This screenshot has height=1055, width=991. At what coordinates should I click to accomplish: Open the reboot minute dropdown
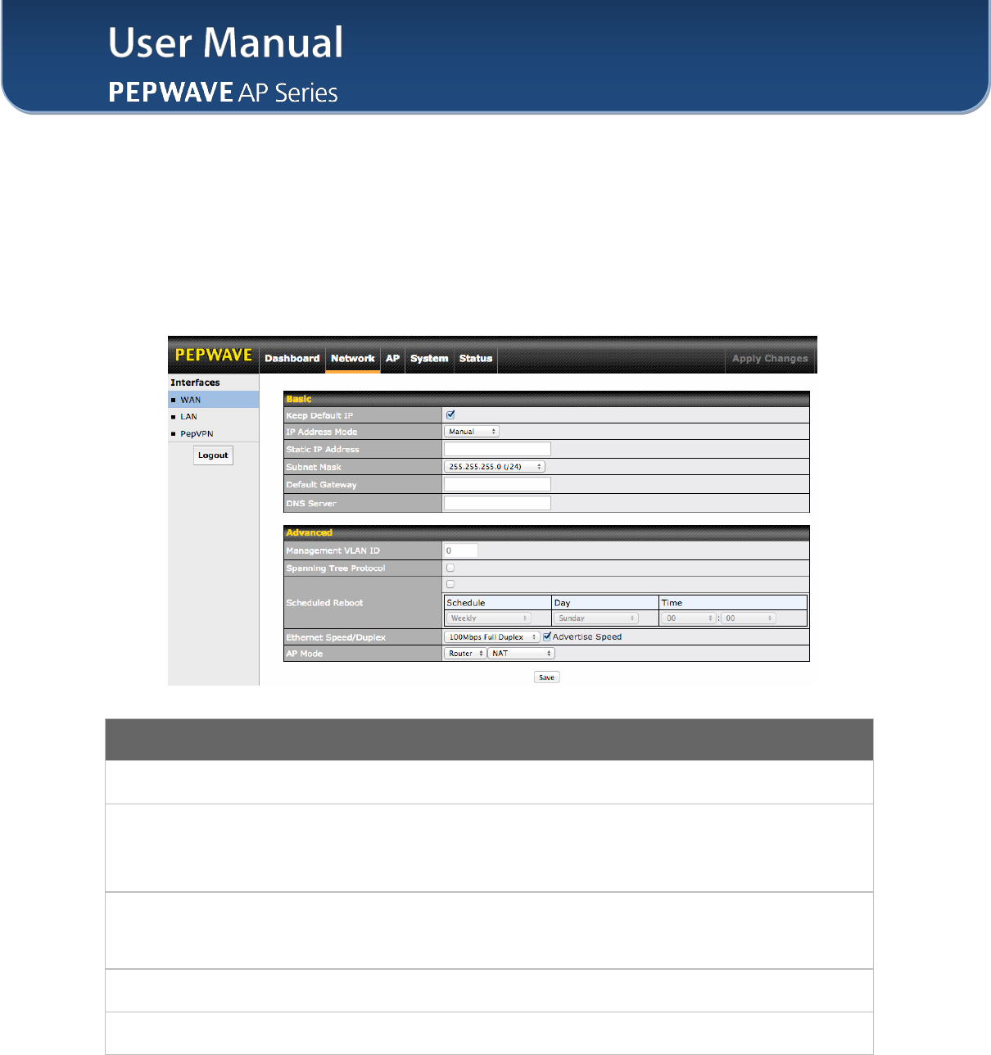point(749,618)
